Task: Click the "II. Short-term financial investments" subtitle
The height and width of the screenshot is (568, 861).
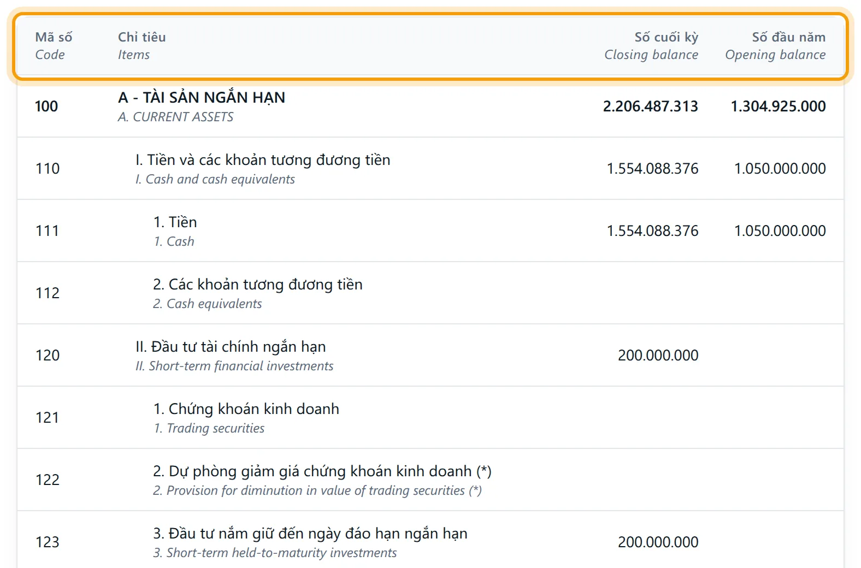Action: (x=234, y=366)
